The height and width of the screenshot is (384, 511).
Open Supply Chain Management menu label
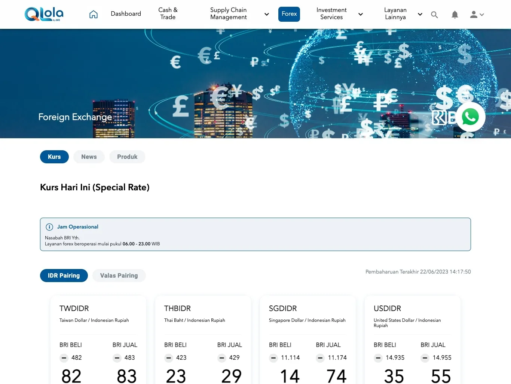229,13
